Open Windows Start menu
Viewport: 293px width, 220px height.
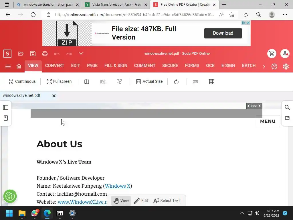point(9,213)
